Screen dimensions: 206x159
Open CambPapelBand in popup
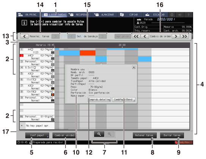[x=124, y=100]
